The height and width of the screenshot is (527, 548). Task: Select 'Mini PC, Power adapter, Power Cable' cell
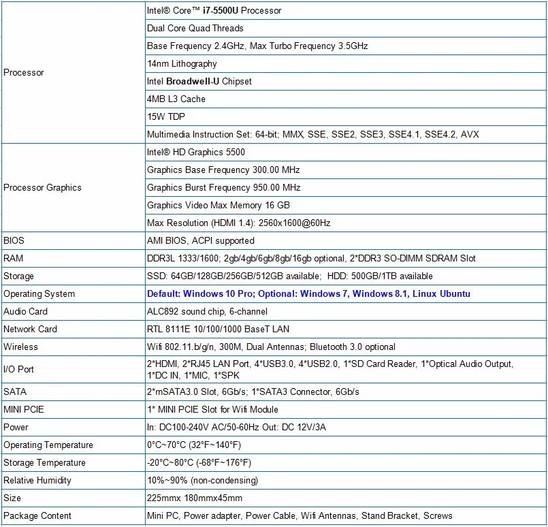[x=346, y=516]
